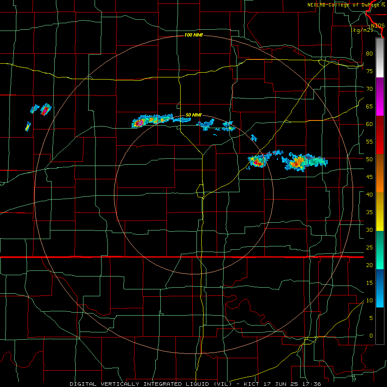Click the 50 value on the color scale
The image size is (387, 387).
369,159
